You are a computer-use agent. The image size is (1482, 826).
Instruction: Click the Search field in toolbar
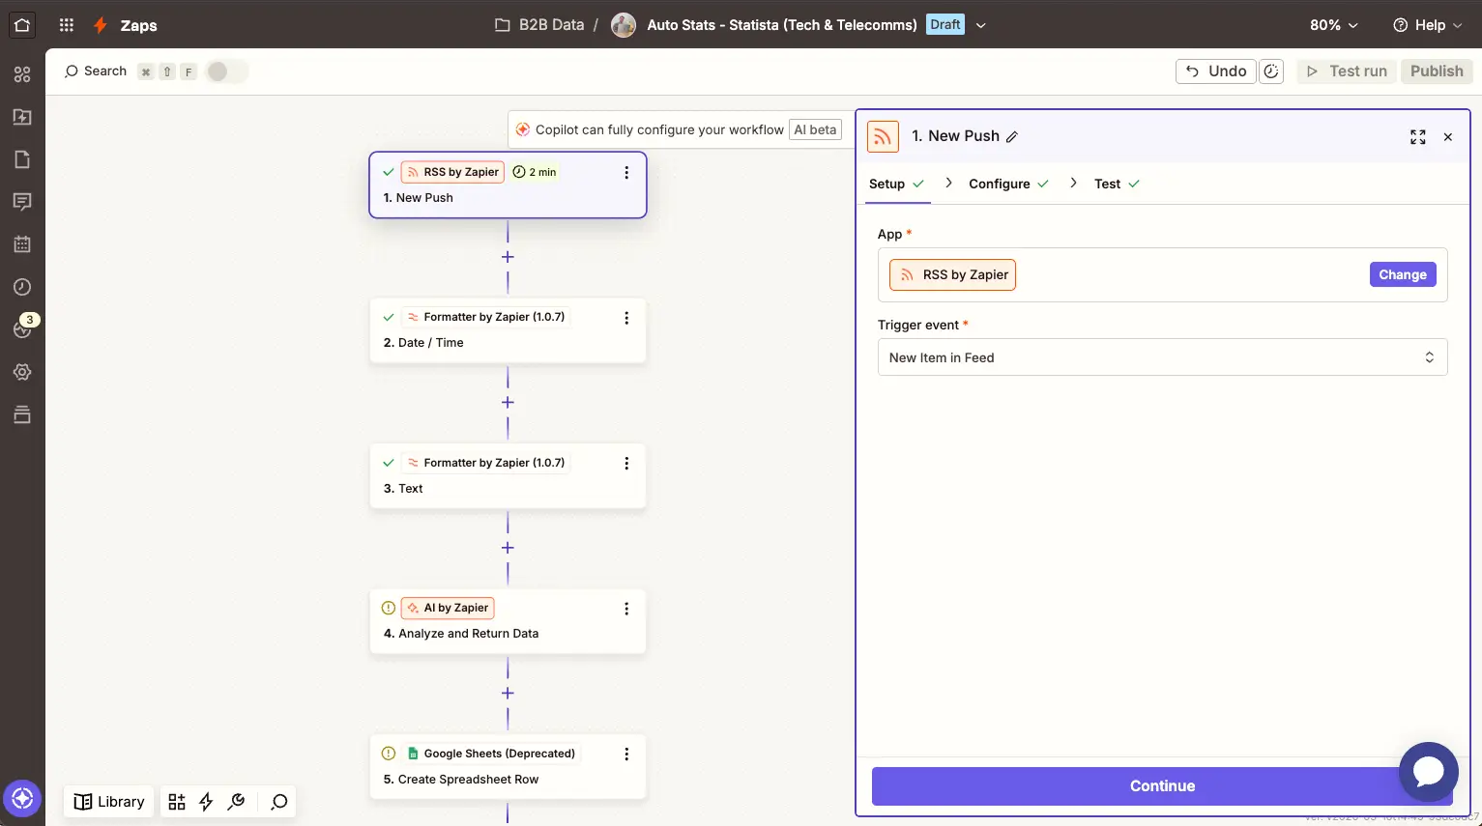96,71
